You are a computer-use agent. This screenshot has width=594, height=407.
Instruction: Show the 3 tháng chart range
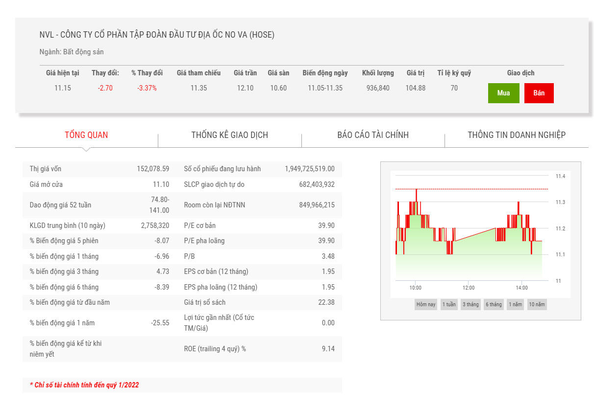coord(470,304)
